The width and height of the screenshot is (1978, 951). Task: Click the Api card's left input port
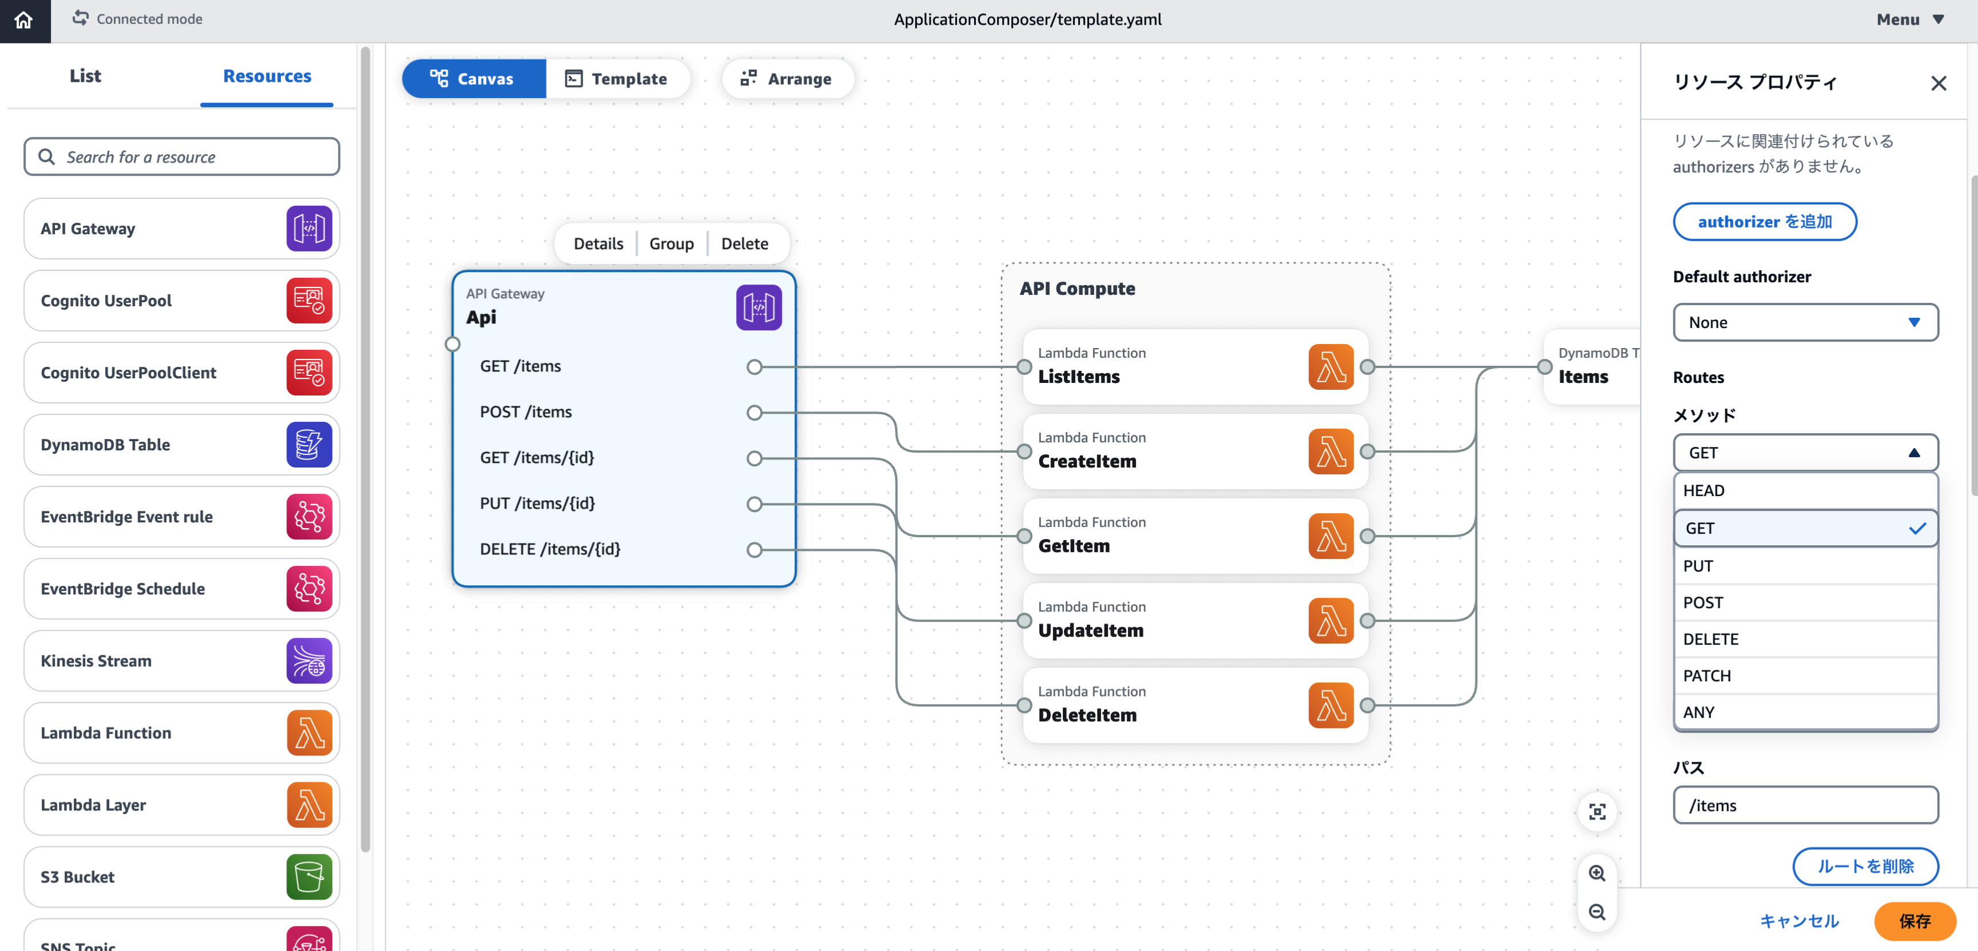452,344
